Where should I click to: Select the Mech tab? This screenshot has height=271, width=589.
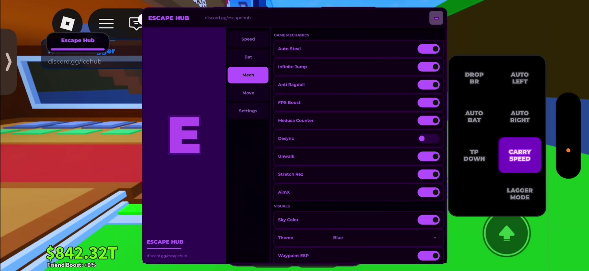click(248, 75)
